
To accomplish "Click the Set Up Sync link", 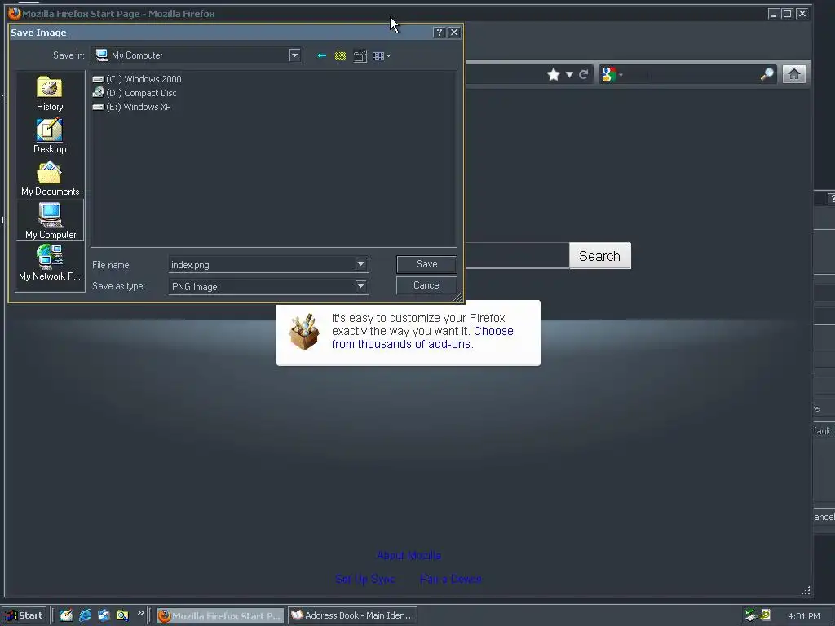I will coord(364,579).
